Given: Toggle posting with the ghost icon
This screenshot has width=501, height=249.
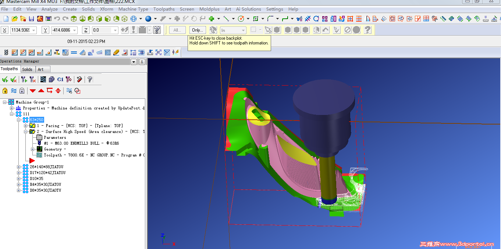Looking at the screenshot, I should tap(22, 91).
